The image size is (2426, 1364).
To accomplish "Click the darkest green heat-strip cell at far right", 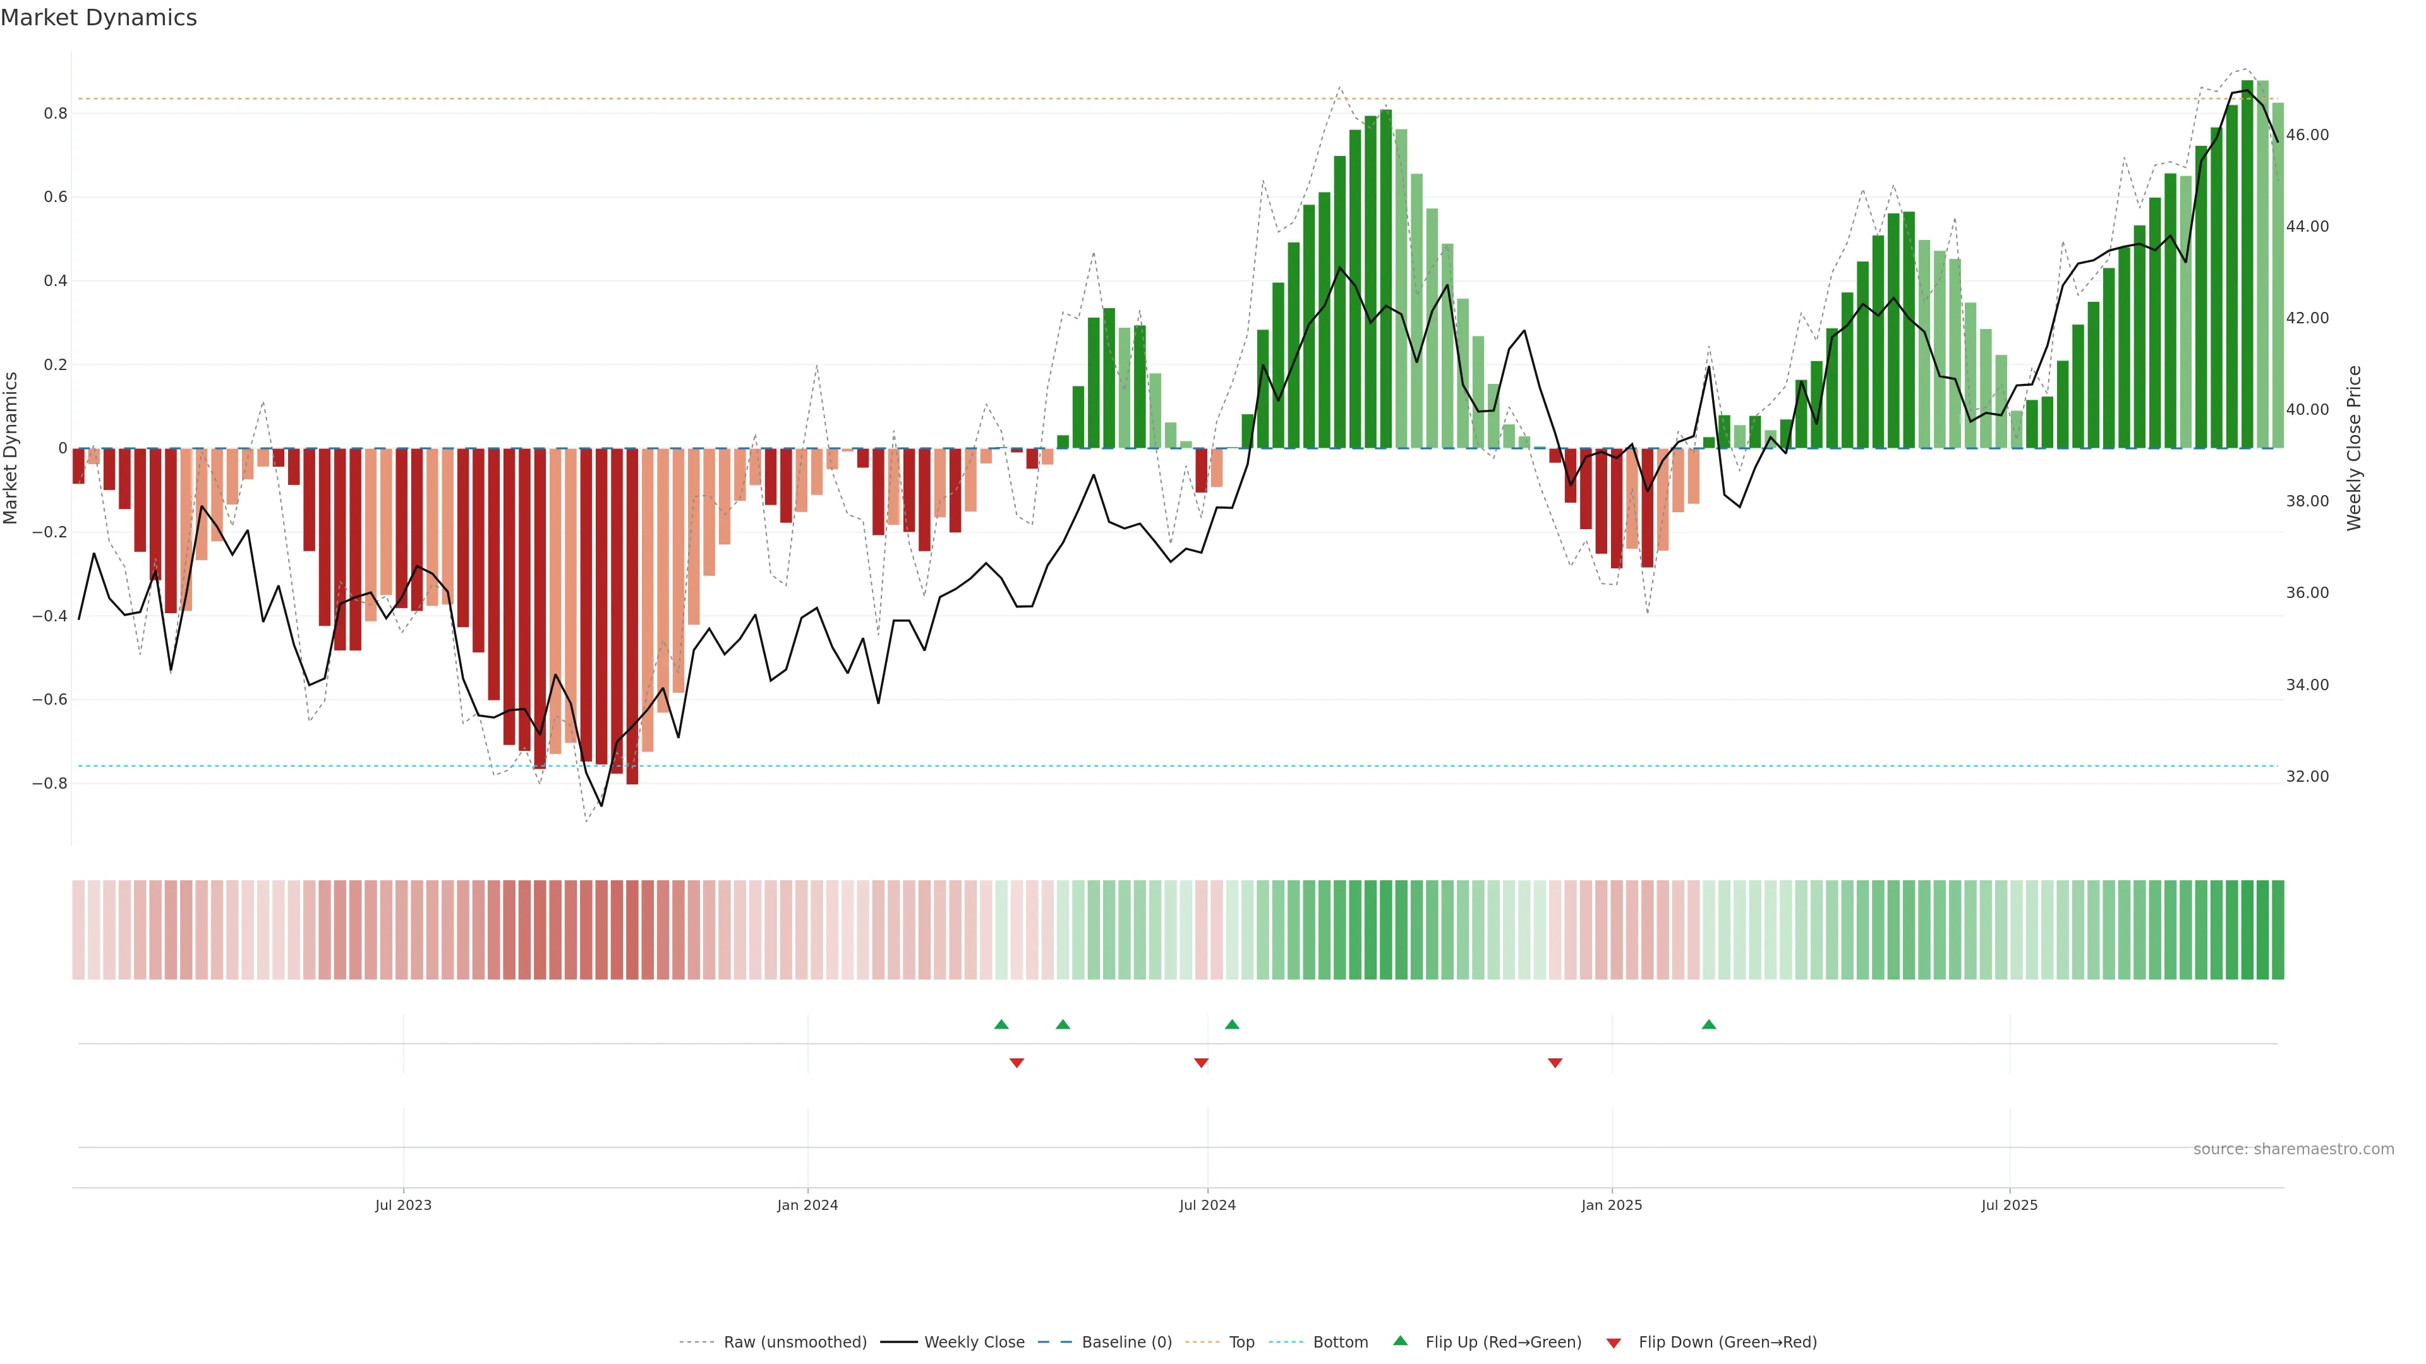I will (2277, 929).
